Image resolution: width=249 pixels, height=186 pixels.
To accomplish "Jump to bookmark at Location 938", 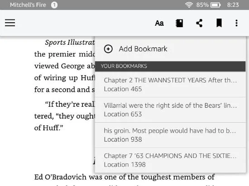I will tap(170, 135).
